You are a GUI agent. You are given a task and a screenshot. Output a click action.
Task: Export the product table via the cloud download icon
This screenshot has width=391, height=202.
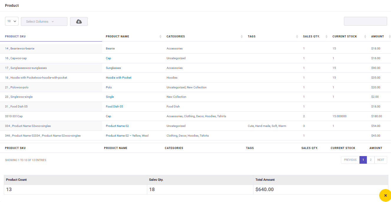coord(79,21)
